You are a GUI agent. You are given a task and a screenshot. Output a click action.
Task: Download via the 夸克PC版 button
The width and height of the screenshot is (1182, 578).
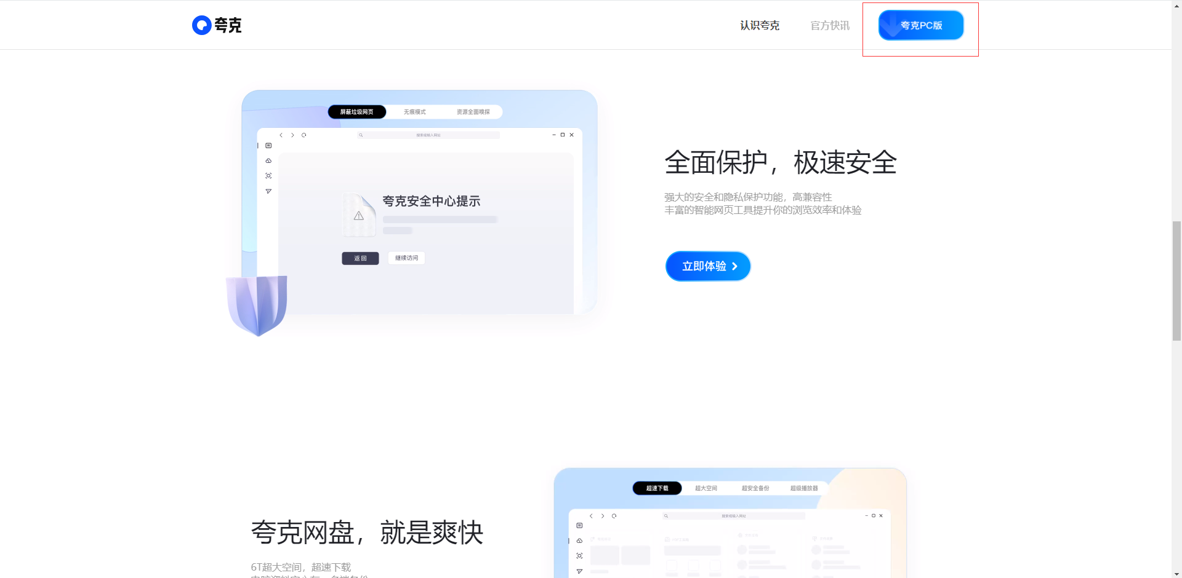[x=921, y=25]
